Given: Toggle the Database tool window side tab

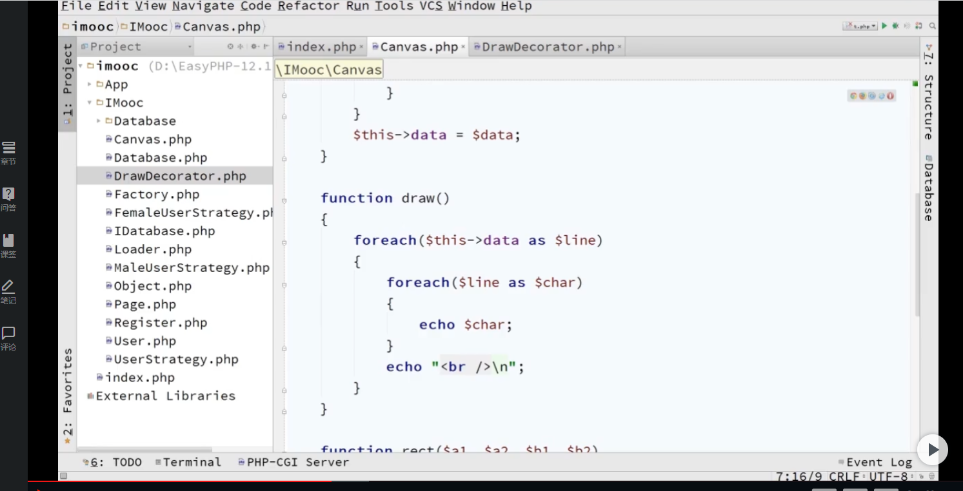Looking at the screenshot, I should point(928,188).
